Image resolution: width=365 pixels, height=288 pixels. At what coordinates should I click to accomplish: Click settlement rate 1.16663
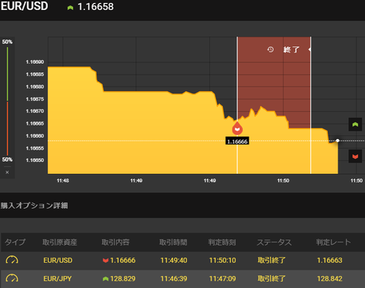pos(329,260)
